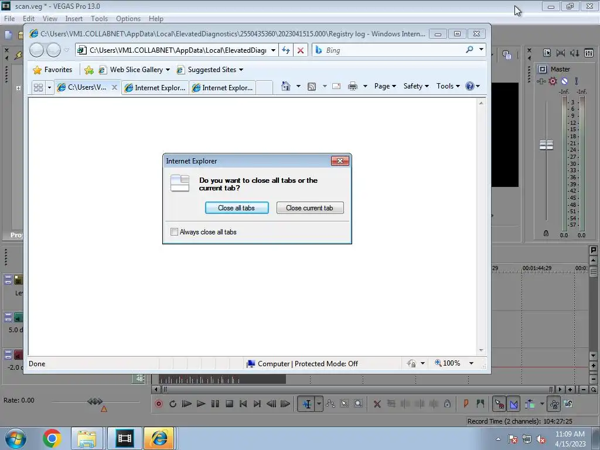Screen dimensions: 600x450
Task: Toggle Auto Ripple in VEGAS toolbar
Action: pos(530,404)
